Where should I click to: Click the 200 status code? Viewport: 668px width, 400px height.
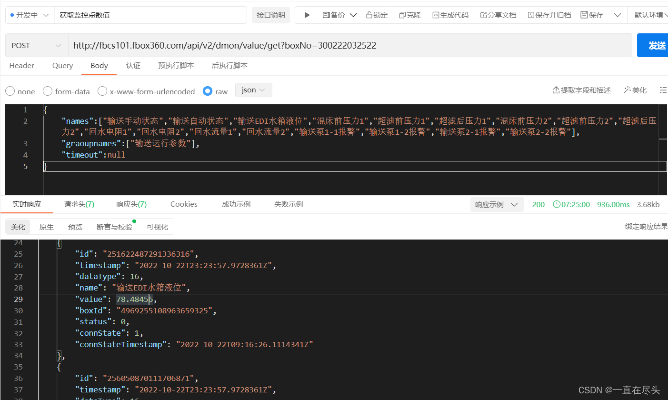[x=538, y=205]
